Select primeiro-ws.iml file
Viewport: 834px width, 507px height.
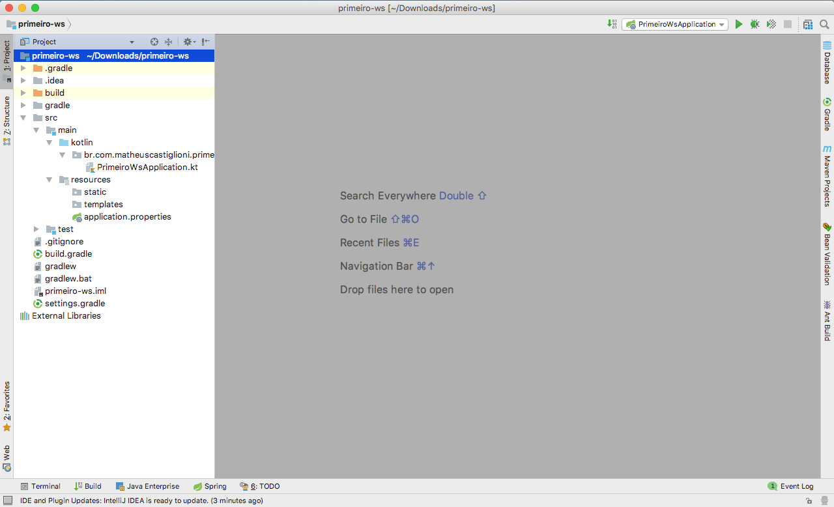(x=69, y=291)
